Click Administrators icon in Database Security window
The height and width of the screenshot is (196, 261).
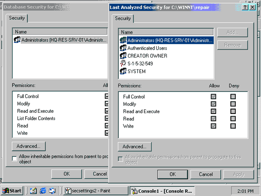(17, 40)
